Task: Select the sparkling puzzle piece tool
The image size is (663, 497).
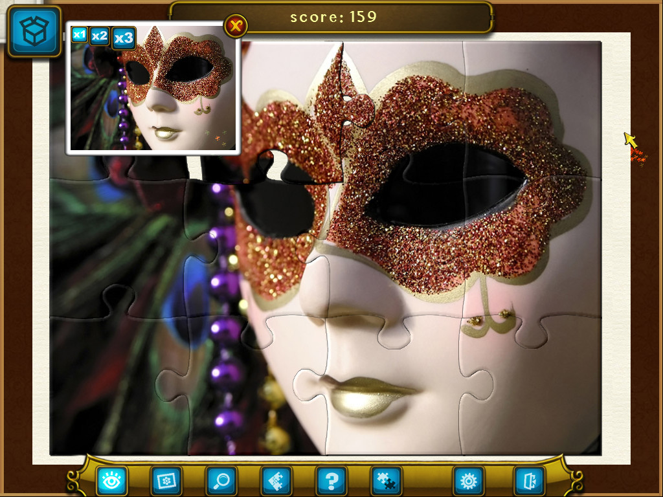Action: coord(276,480)
